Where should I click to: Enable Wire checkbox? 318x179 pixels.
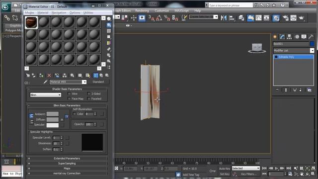pyautogui.click(x=69, y=94)
